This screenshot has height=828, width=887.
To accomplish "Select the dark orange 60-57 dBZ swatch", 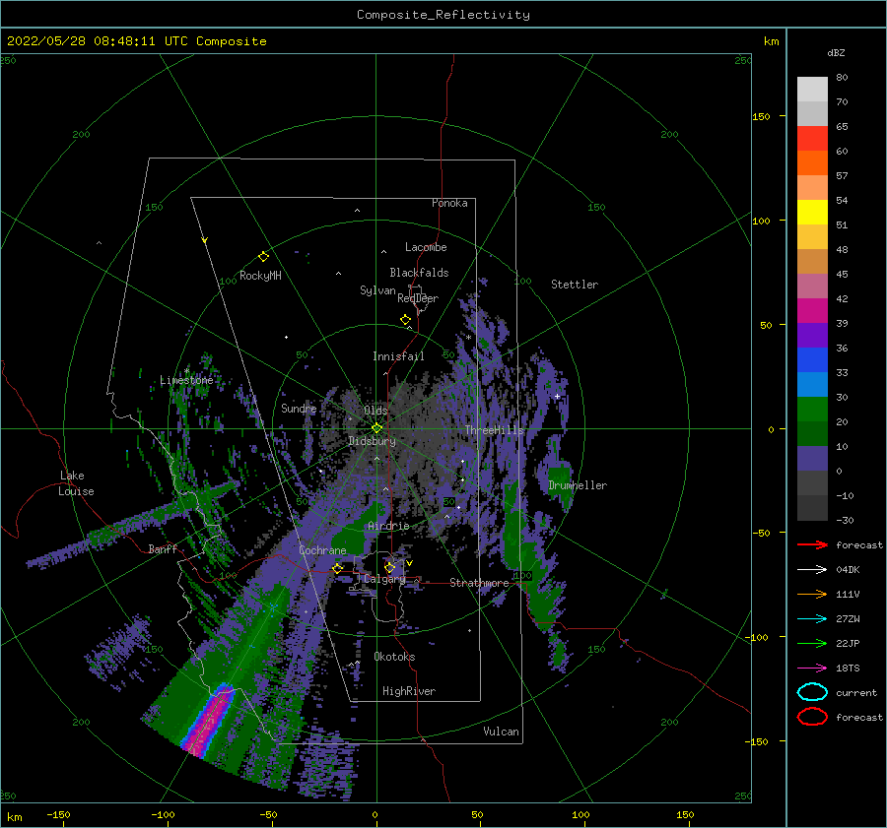I will (x=812, y=162).
